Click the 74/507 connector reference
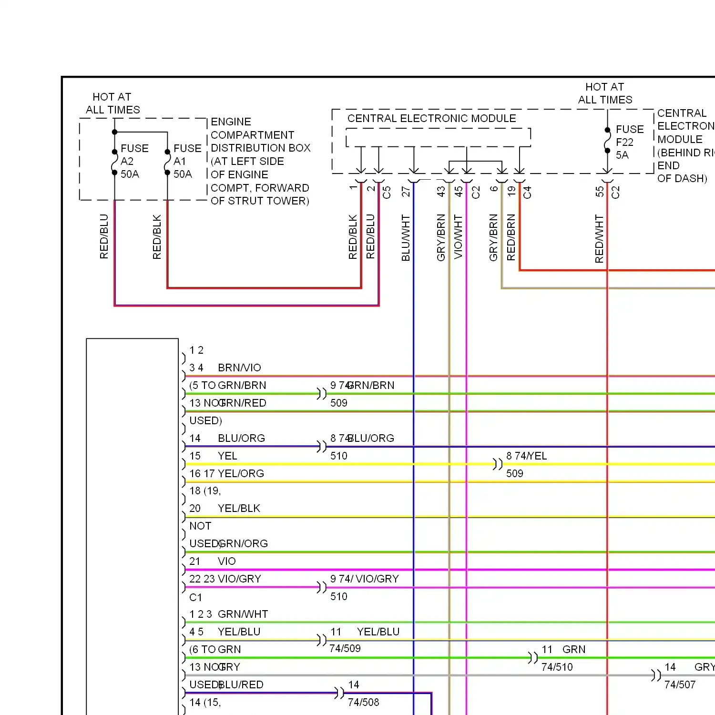The width and height of the screenshot is (715, 715). tap(680, 684)
